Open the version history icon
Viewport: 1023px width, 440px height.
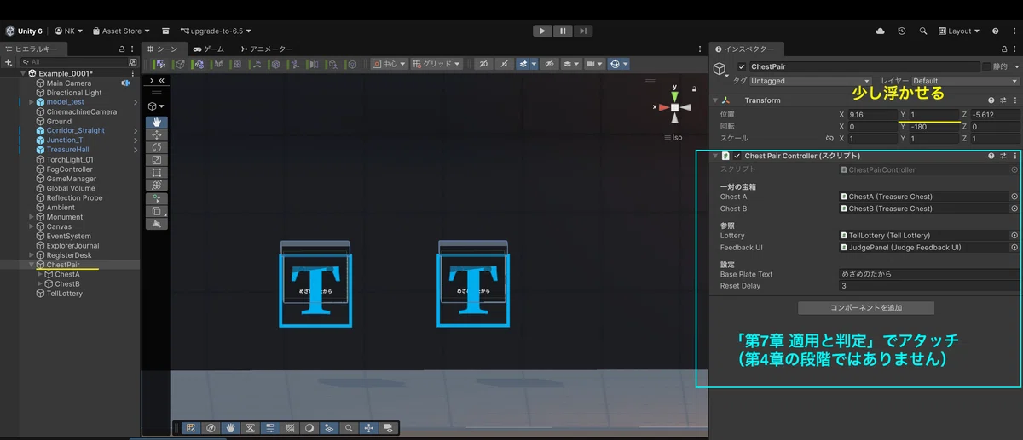[x=902, y=31]
